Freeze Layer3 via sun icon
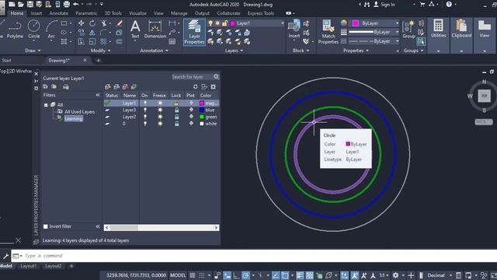 point(160,110)
